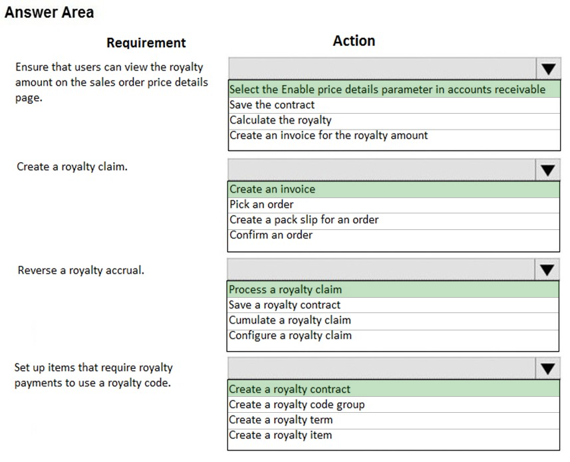This screenshot has height=462, width=570.
Task: Pick 'Create an invoice for the royalty amount'
Action: pos(394,136)
